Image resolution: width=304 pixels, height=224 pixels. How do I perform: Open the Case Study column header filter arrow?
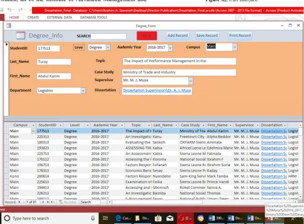(x=203, y=125)
